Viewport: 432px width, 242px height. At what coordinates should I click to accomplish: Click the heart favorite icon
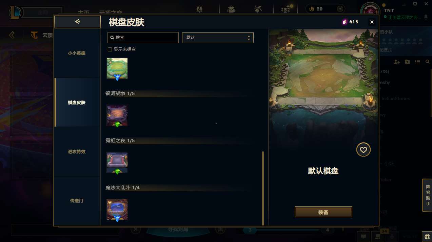(364, 150)
